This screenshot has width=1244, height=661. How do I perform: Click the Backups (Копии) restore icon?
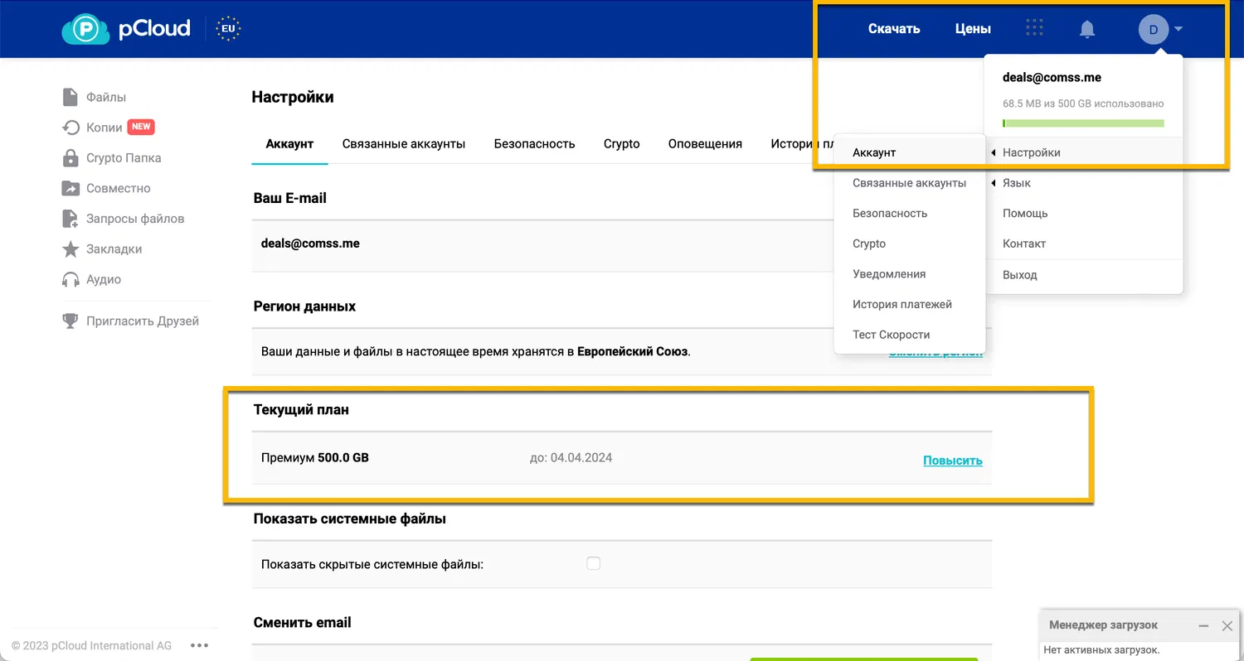coord(70,128)
